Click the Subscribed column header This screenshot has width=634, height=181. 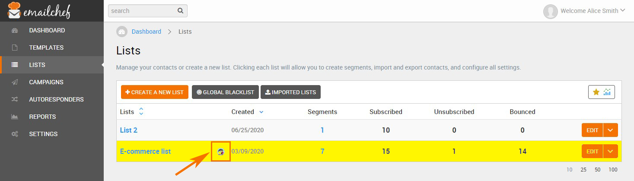386,111
